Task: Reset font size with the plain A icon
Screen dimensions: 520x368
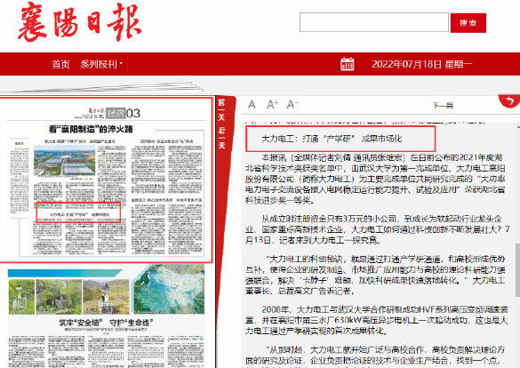Action: click(252, 105)
